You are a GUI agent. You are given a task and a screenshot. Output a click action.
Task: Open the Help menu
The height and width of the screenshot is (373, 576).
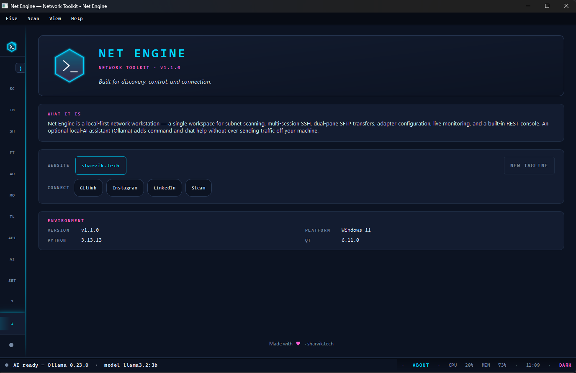[x=77, y=18]
